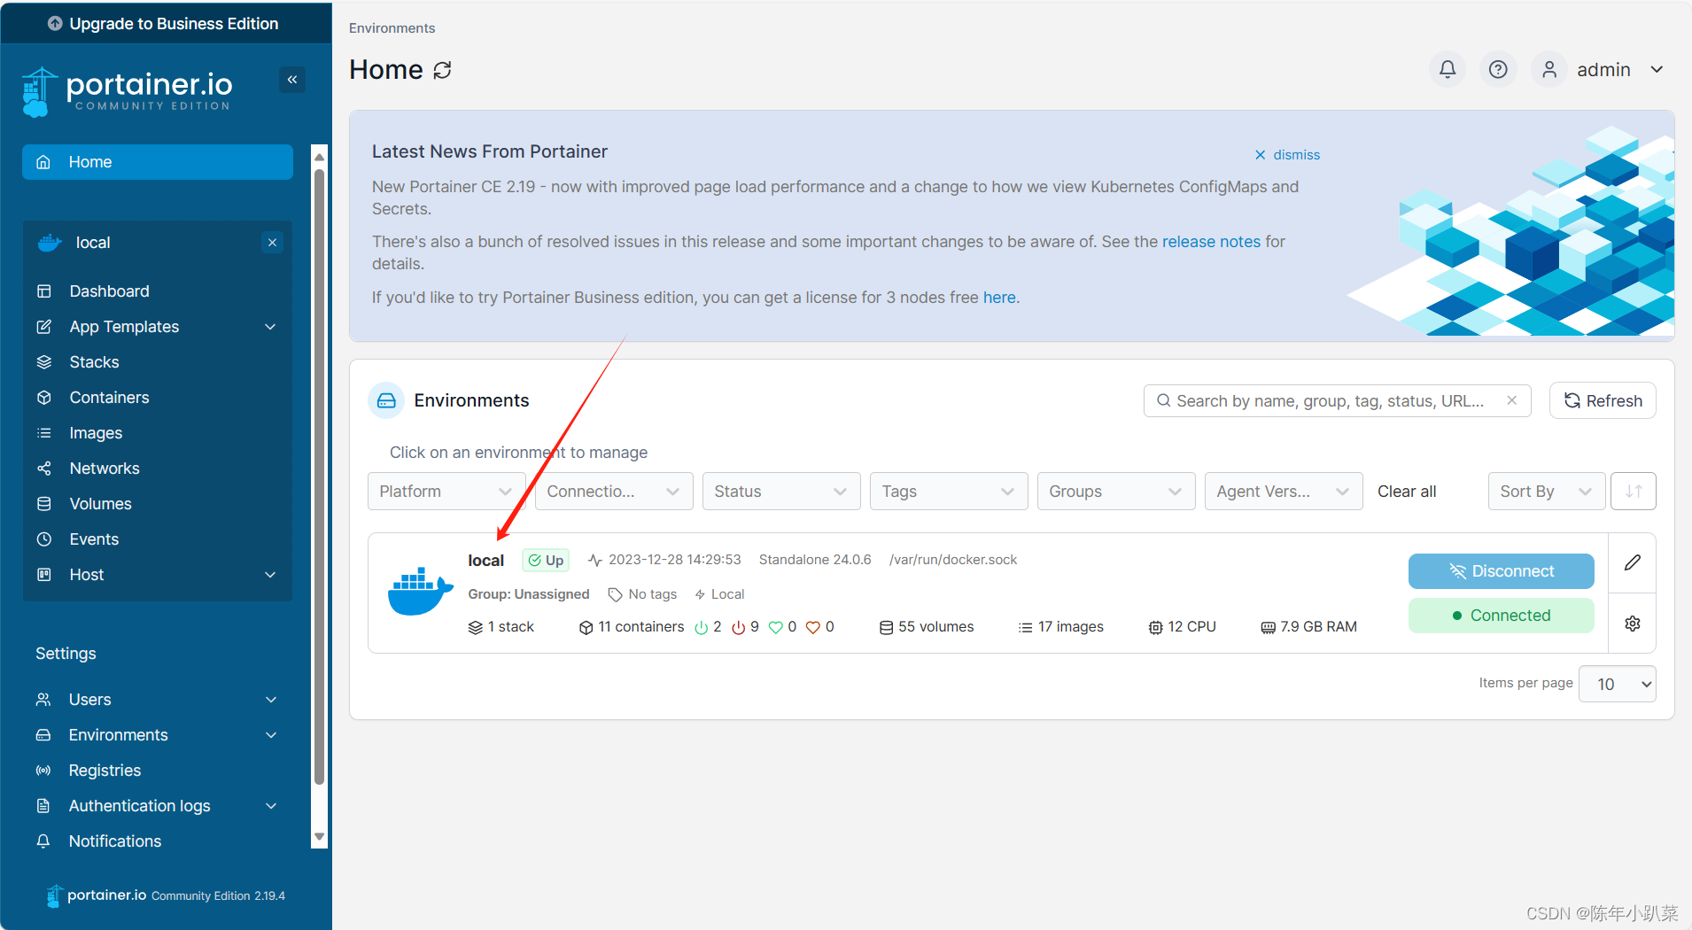1692x930 pixels.
Task: Click the Home page refresh icon
Action: (x=443, y=70)
